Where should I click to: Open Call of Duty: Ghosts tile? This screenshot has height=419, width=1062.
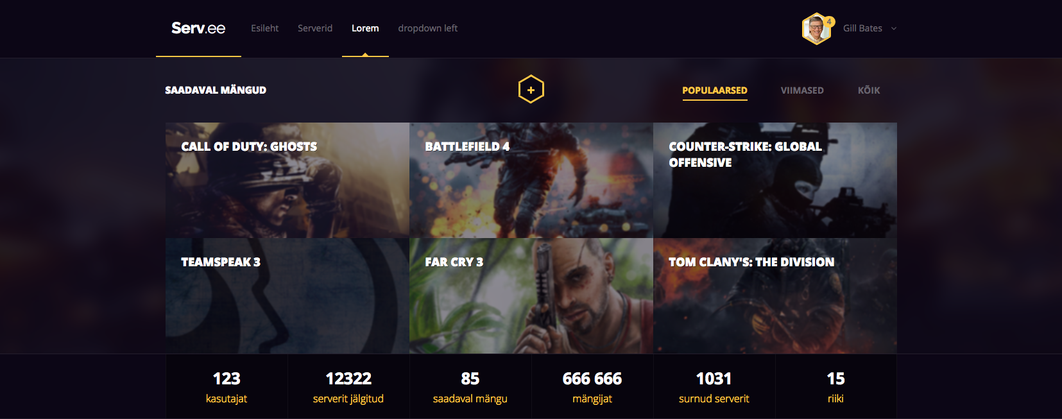(x=287, y=180)
